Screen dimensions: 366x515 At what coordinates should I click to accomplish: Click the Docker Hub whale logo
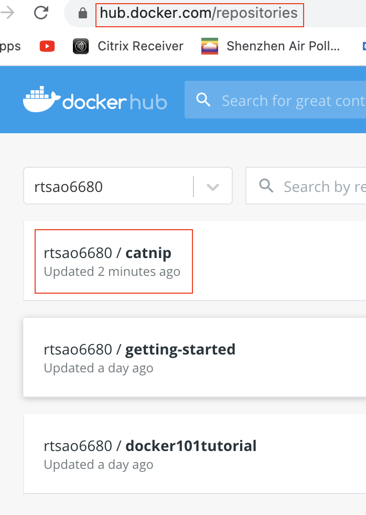[x=42, y=99]
